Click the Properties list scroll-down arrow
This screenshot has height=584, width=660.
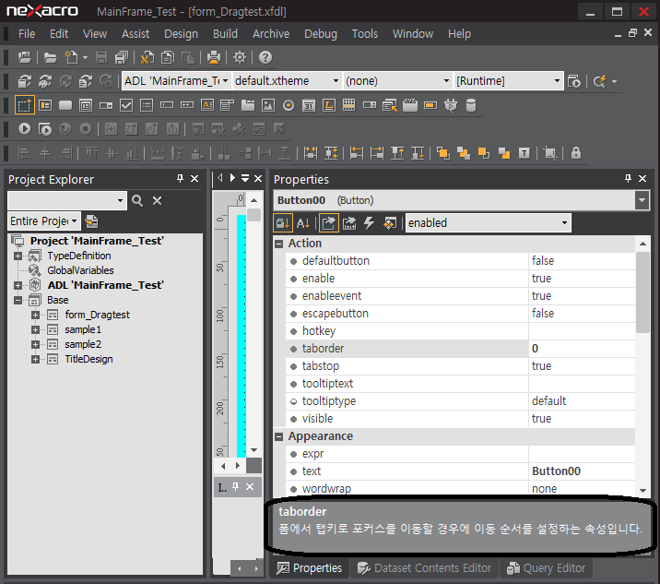642,490
